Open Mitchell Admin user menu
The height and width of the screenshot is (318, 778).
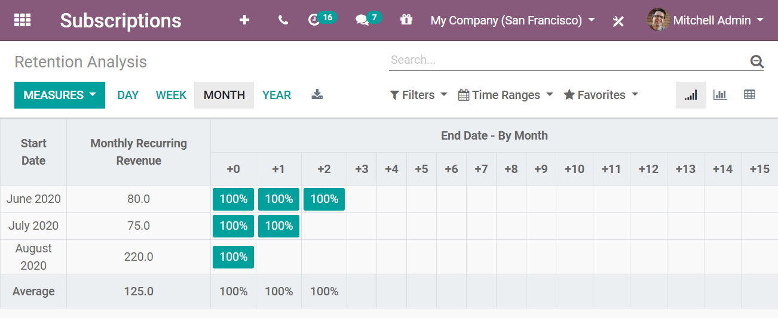tap(706, 20)
